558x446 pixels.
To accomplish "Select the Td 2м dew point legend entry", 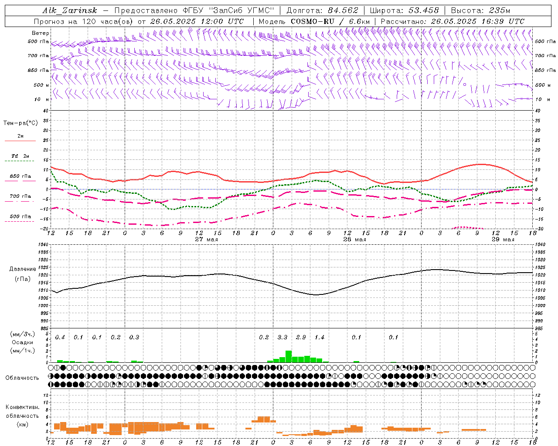I will coord(20,156).
